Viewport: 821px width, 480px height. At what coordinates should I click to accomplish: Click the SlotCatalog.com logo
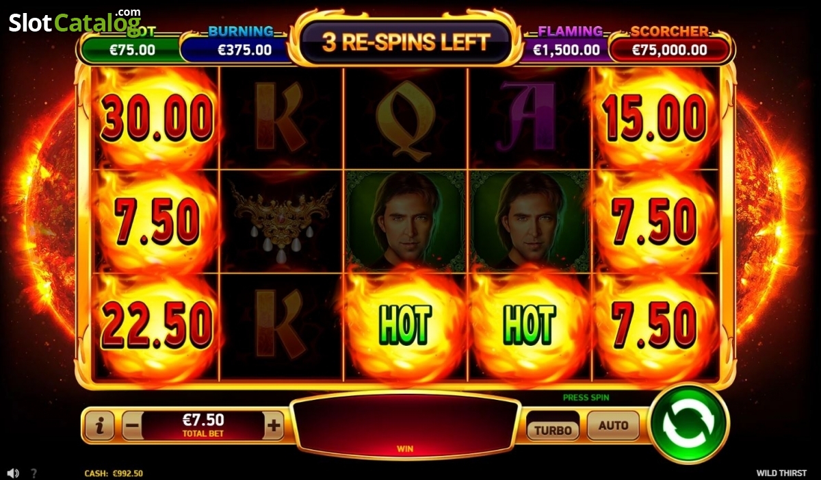tap(75, 21)
